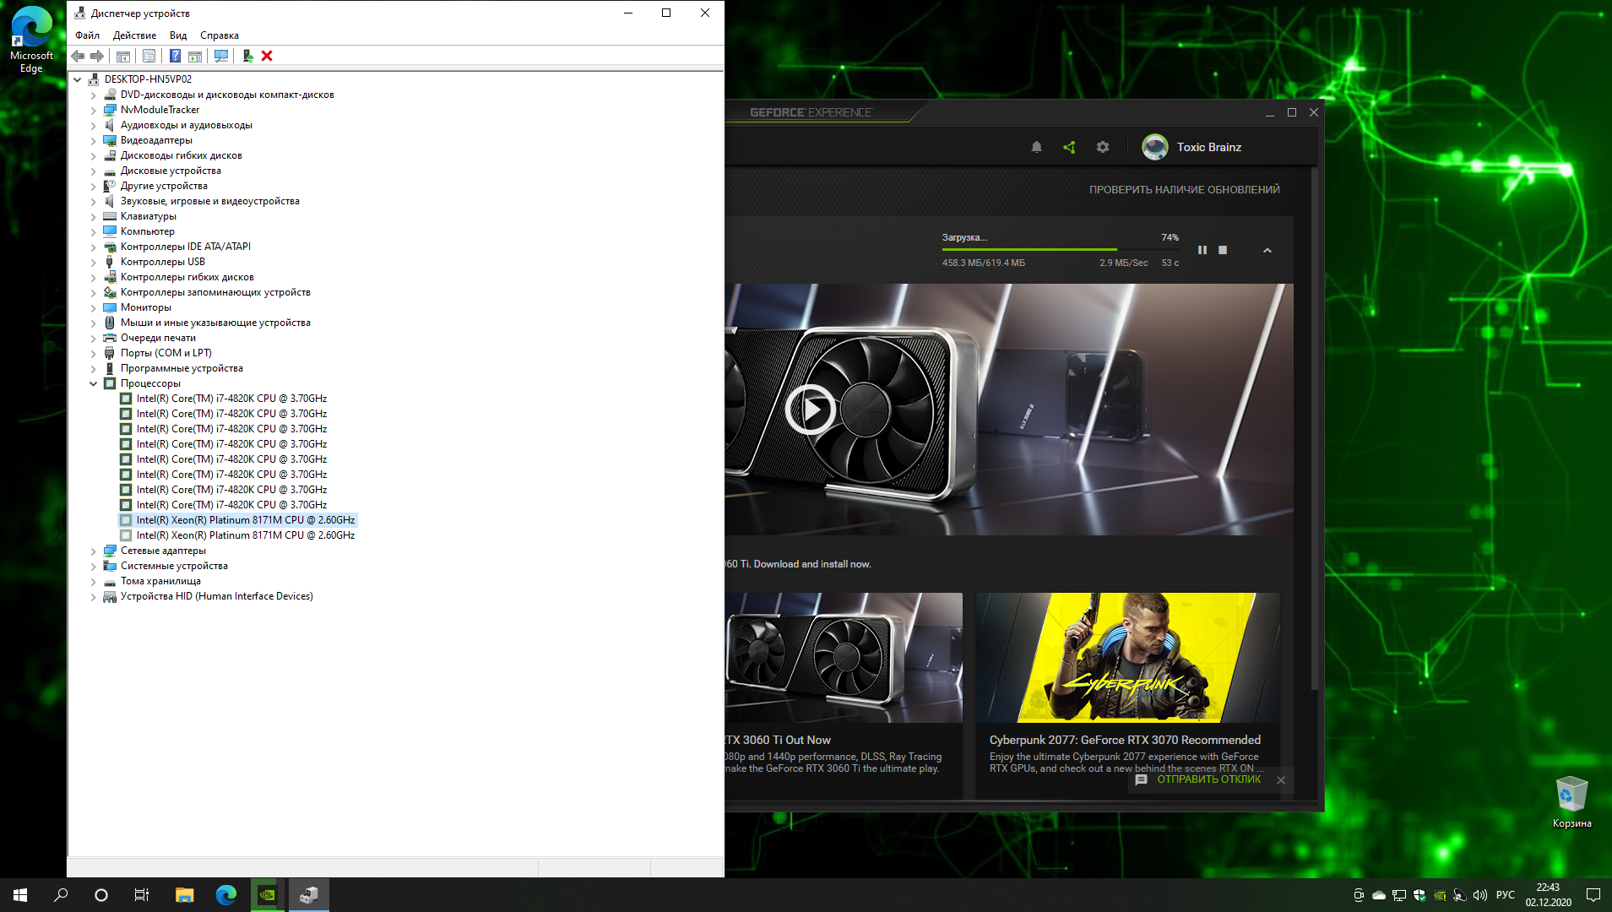
Task: Open GeForce Experience settings gear
Action: [x=1103, y=147]
